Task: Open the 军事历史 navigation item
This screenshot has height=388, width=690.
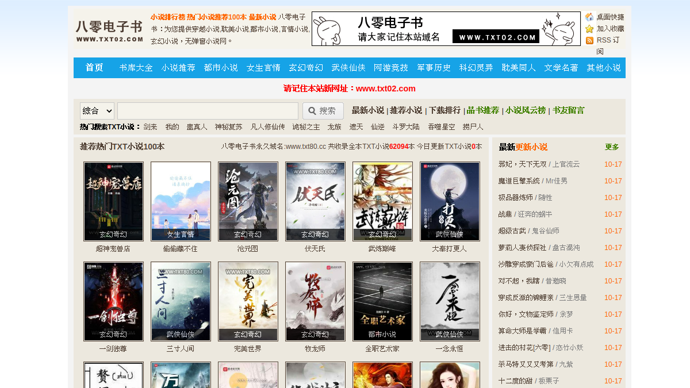Action: click(x=434, y=68)
